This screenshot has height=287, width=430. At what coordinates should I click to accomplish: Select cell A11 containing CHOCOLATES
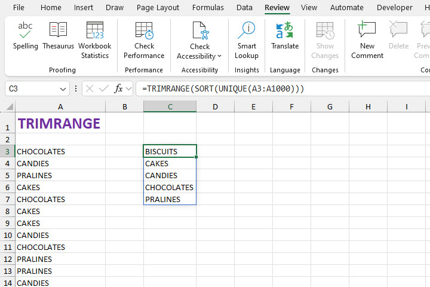tap(60, 247)
